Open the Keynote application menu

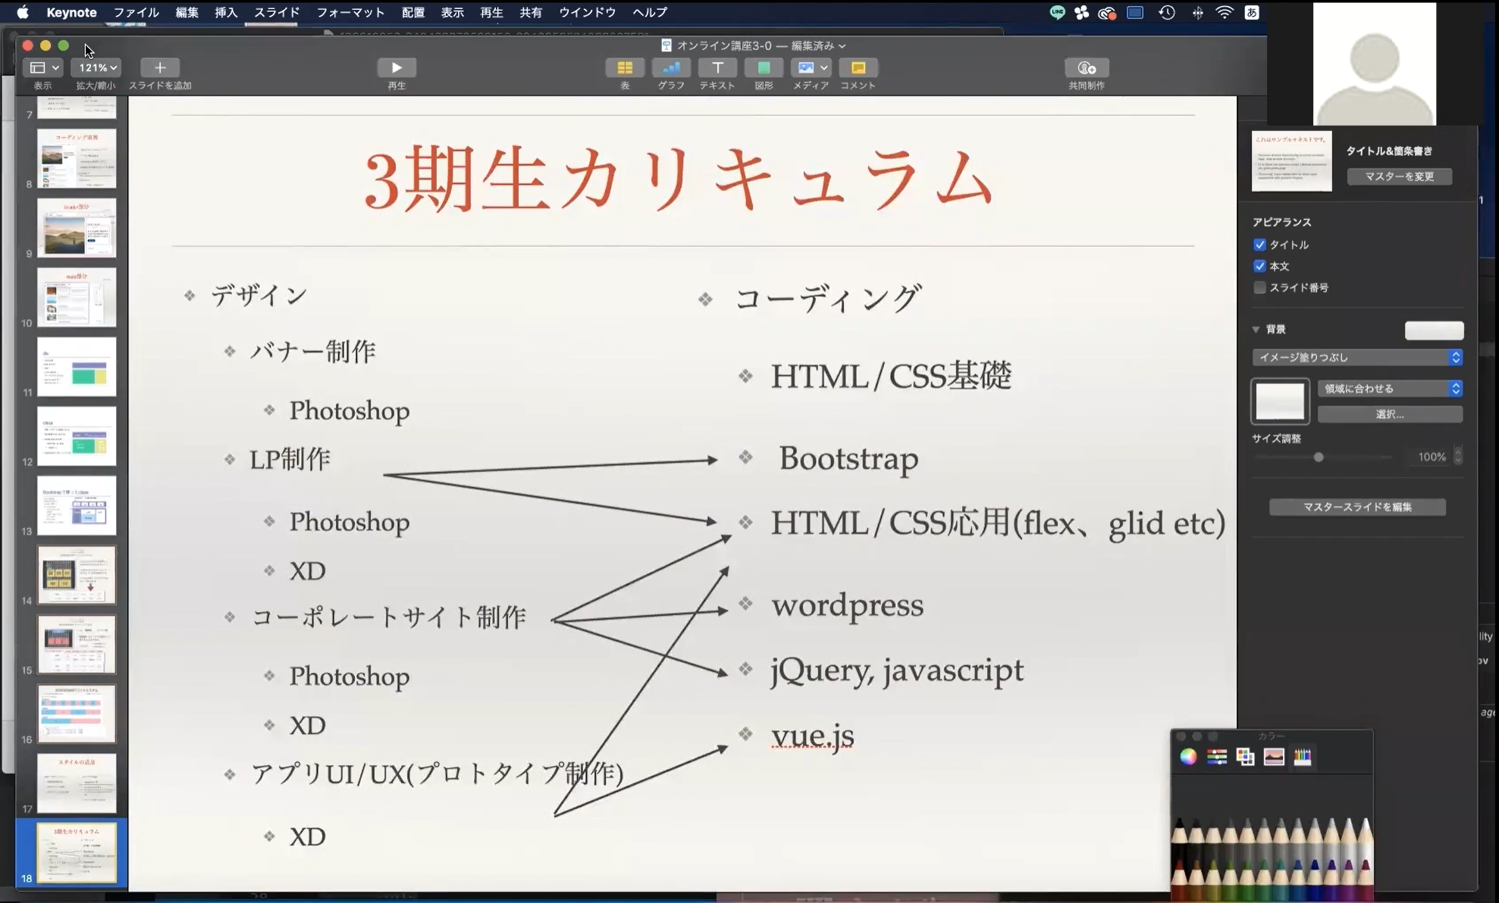[71, 12]
